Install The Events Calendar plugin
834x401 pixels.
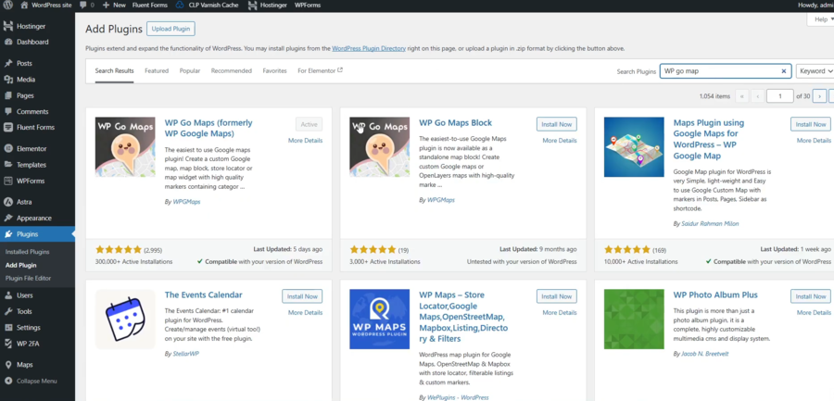tap(302, 296)
